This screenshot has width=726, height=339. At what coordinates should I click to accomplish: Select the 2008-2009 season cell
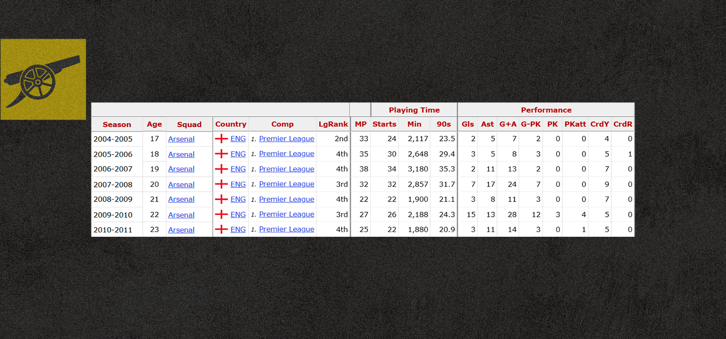(117, 199)
